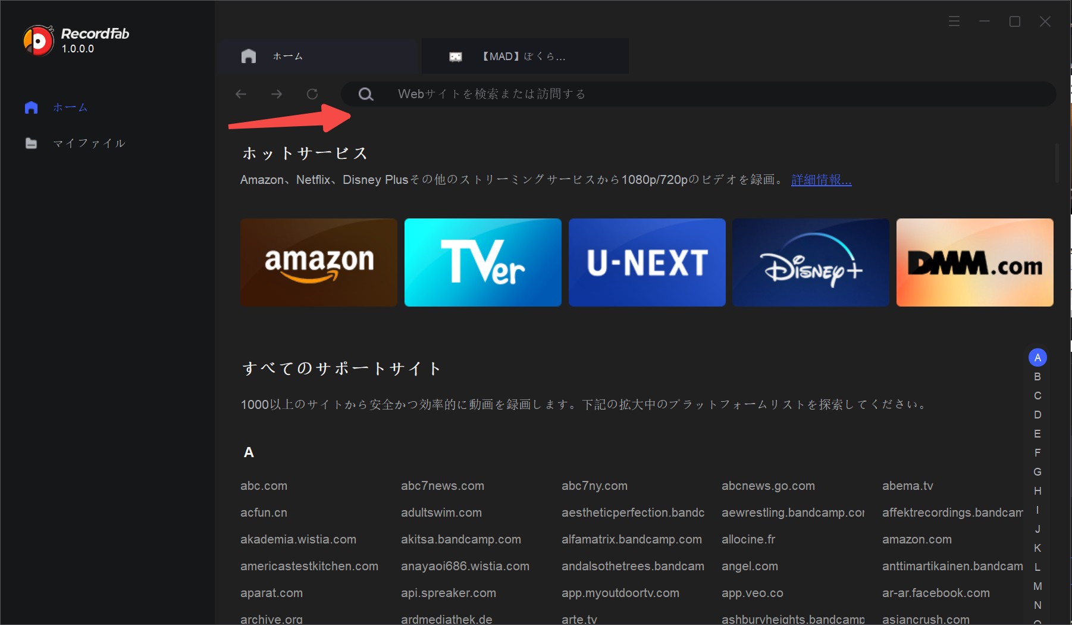Open the ホーム sidebar item
This screenshot has width=1072, height=625.
pos(70,108)
